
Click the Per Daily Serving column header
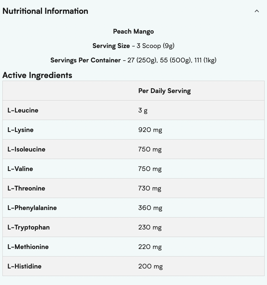coord(164,91)
